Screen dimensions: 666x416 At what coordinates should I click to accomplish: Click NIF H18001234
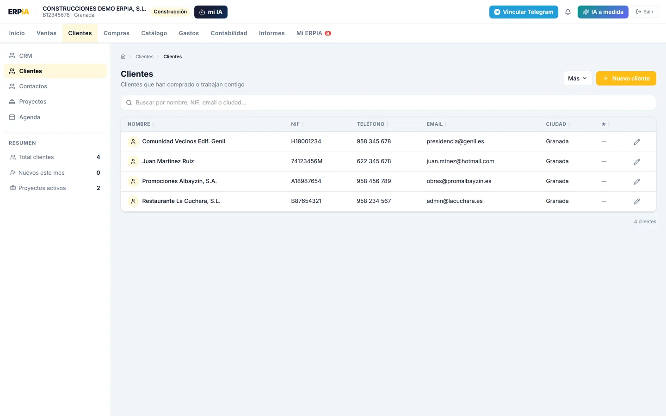(x=306, y=141)
